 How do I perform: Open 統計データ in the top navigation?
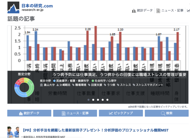pyautogui.click(x=145, y=11)
